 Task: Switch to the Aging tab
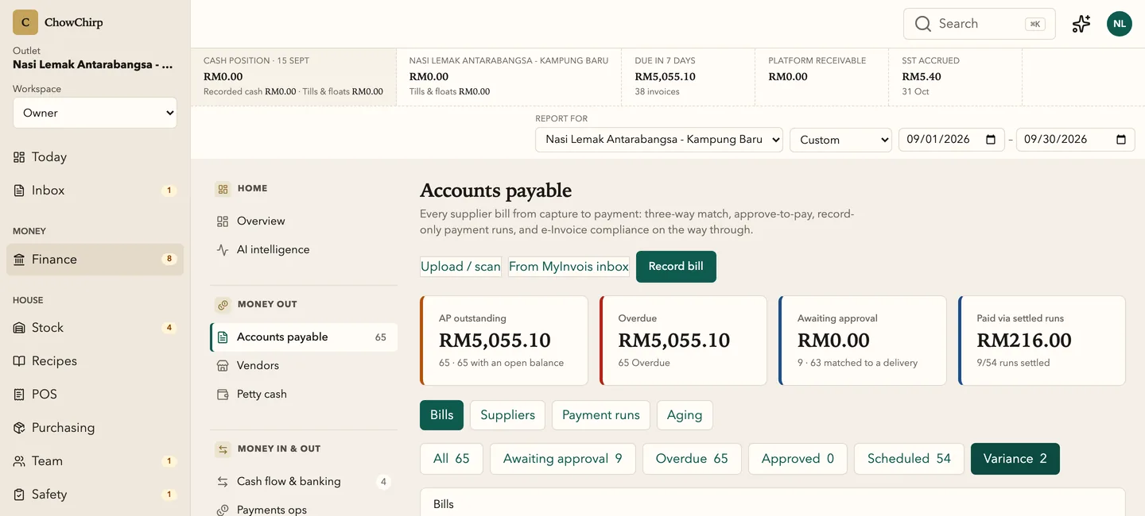[685, 415]
